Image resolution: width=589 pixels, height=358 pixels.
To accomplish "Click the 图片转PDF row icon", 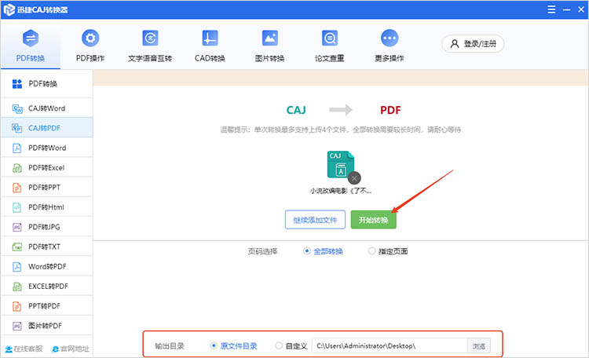I will click(x=17, y=326).
